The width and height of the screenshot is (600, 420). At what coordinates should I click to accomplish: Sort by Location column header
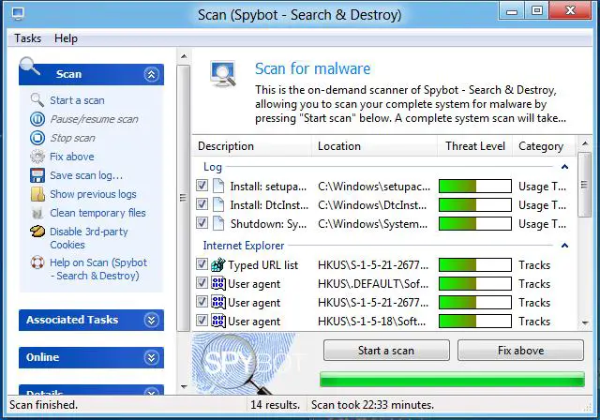click(374, 146)
